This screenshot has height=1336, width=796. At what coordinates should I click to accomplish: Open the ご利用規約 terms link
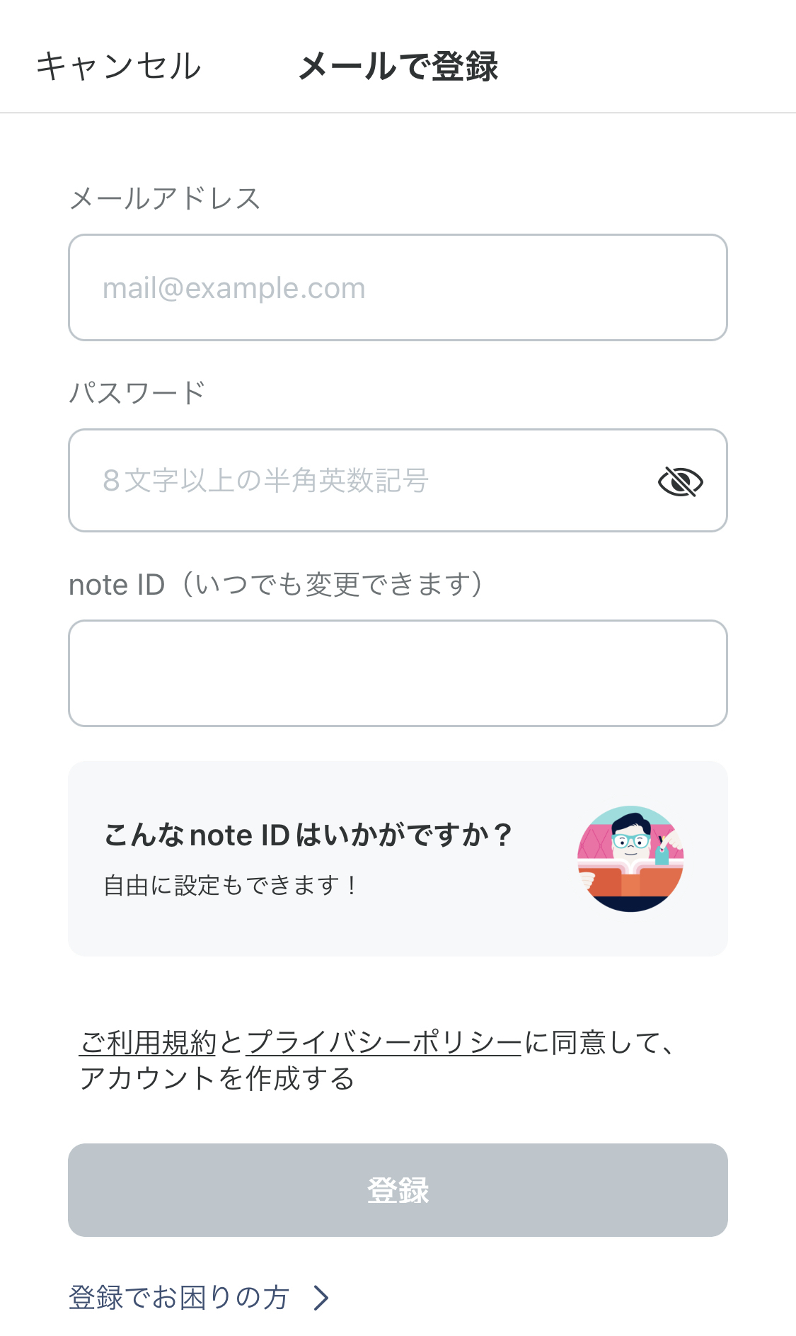[x=148, y=1043]
